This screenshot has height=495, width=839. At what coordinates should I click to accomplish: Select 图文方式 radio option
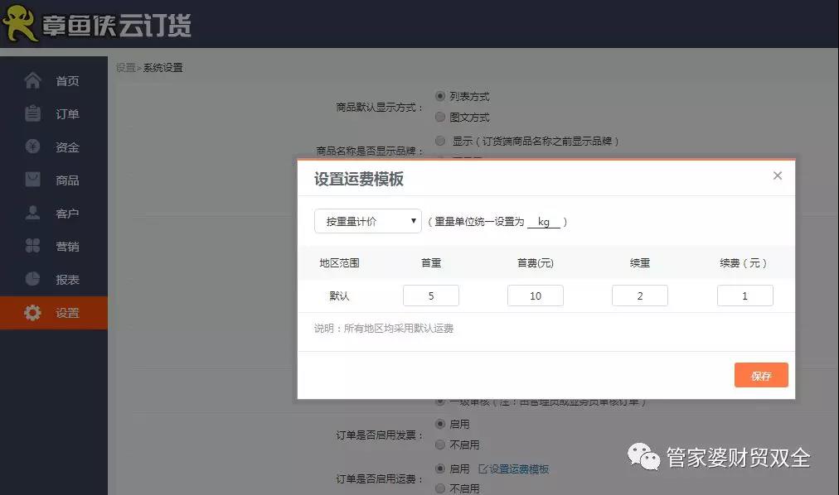click(440, 117)
